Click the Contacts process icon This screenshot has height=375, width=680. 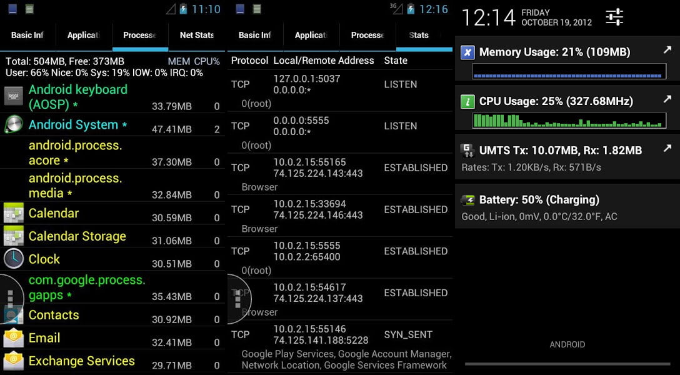14,315
